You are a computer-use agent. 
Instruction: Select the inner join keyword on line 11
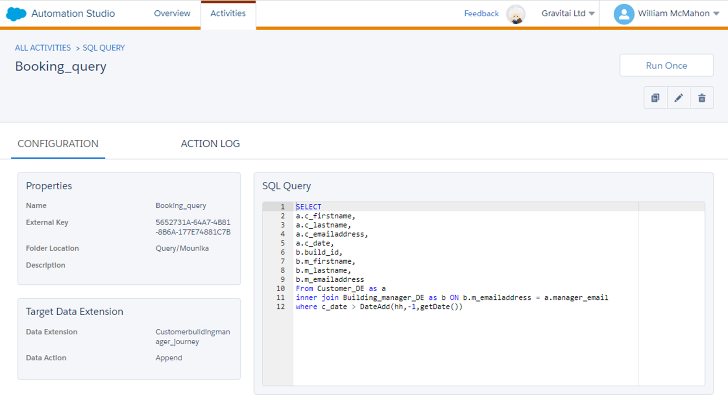point(317,298)
